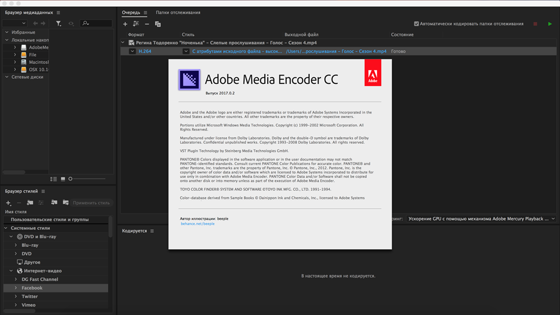This screenshot has width=560, height=315.
Task: Open the Queue panel menu icon
Action: tap(146, 12)
